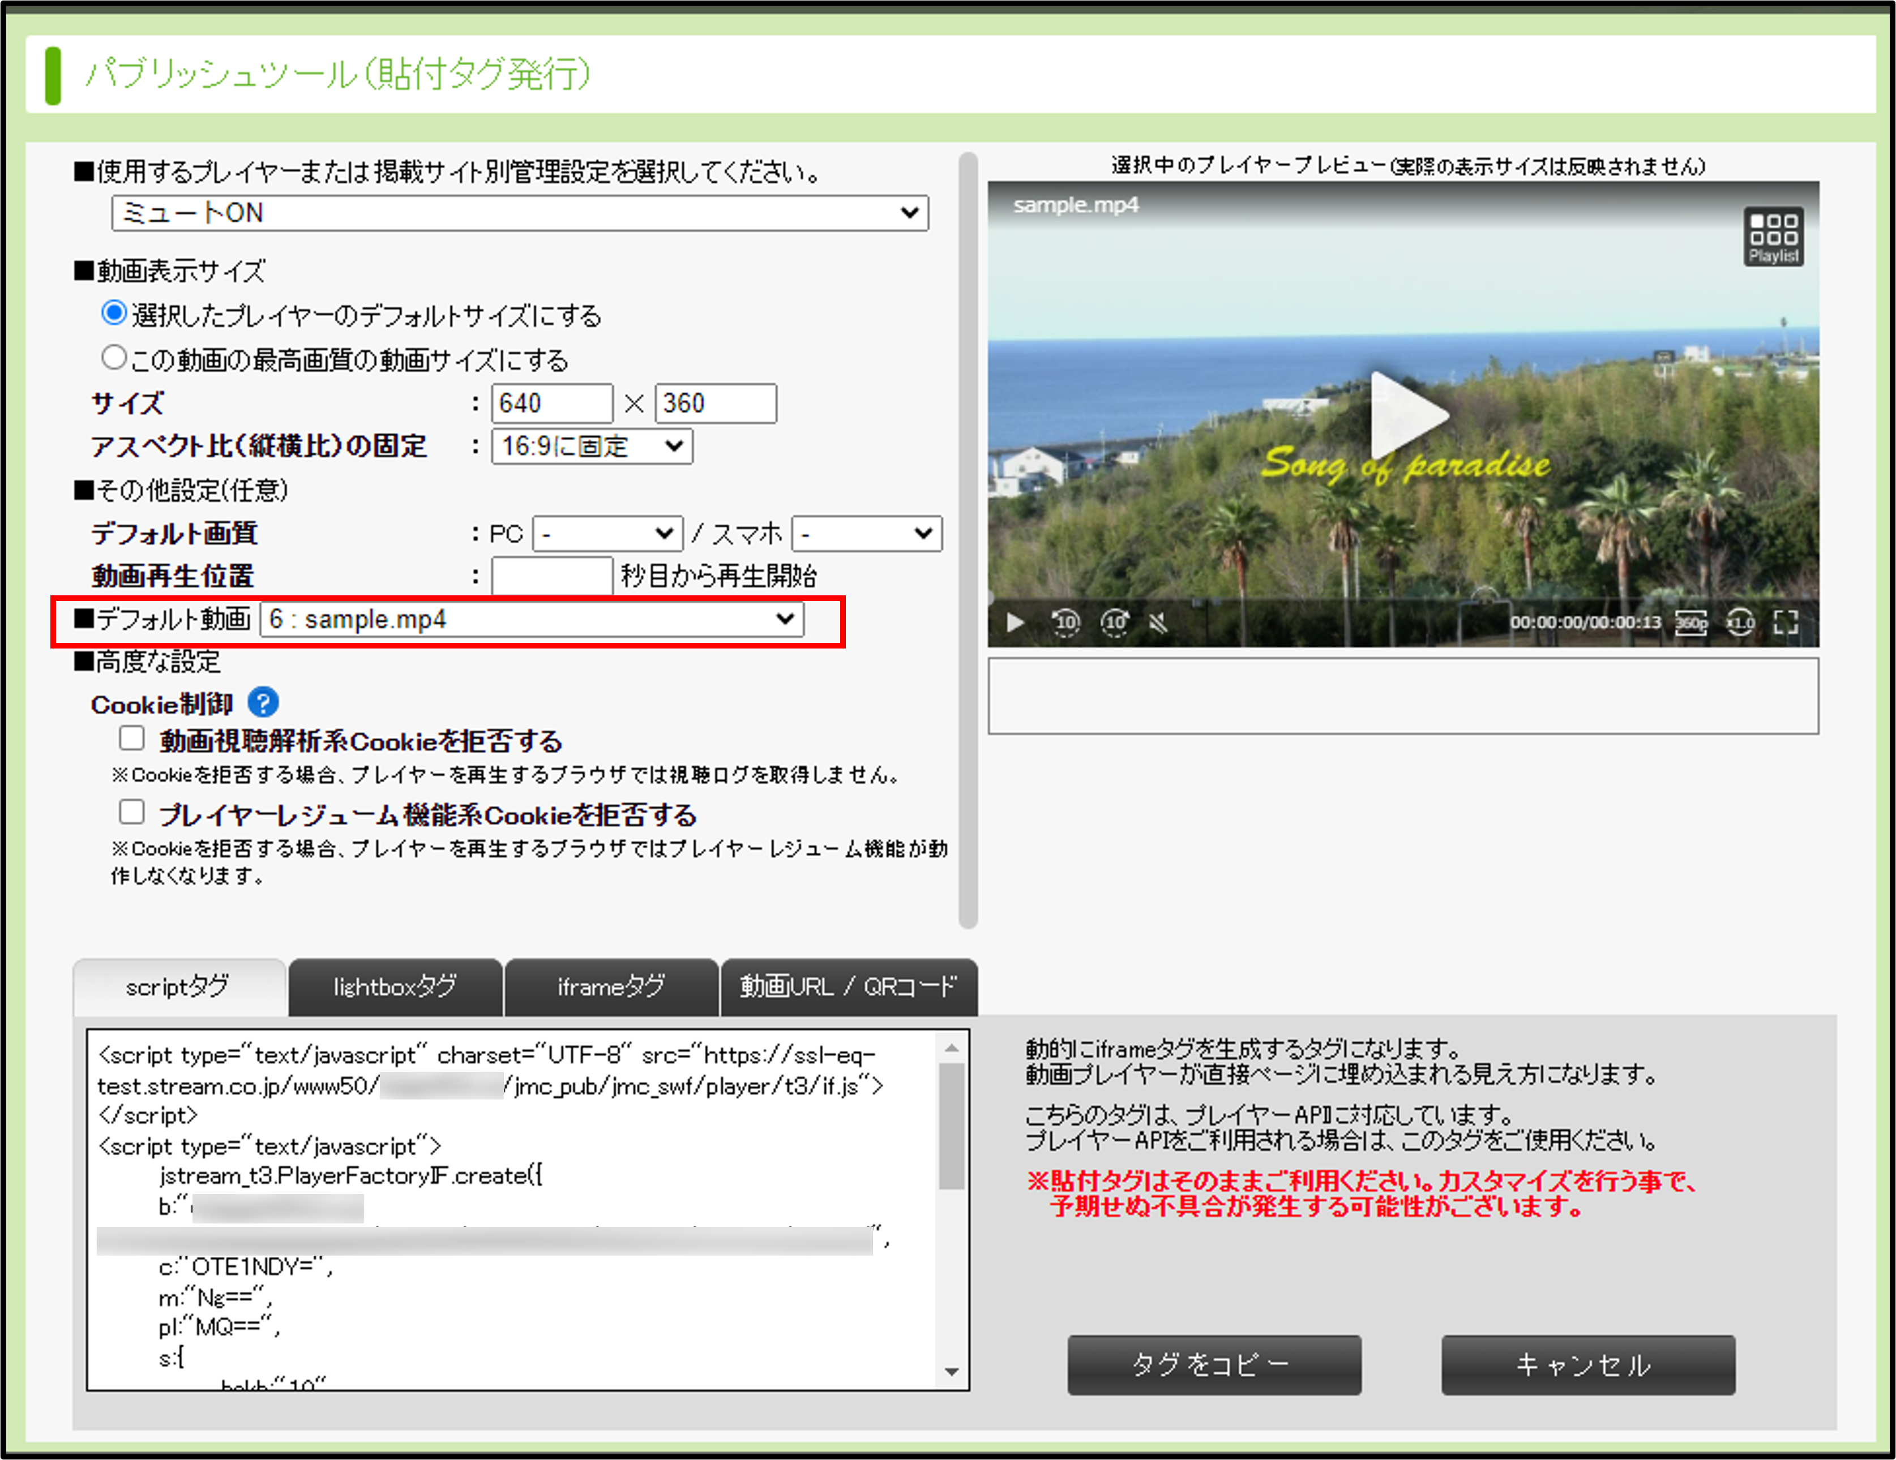Check プレイヤーレジューム機能系Cookie reject checkbox

point(132,812)
